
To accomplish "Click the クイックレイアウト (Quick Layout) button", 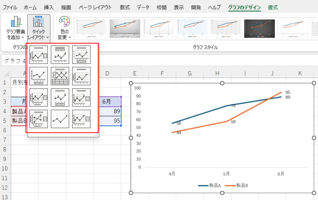I will pos(38,28).
